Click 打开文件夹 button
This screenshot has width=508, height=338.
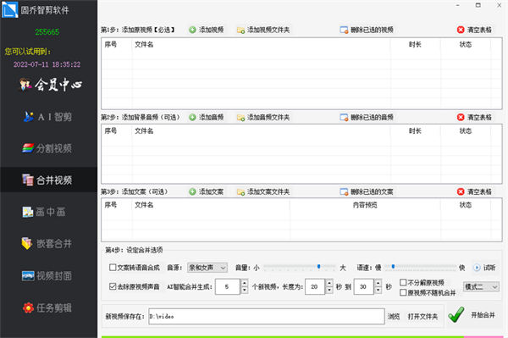422,316
